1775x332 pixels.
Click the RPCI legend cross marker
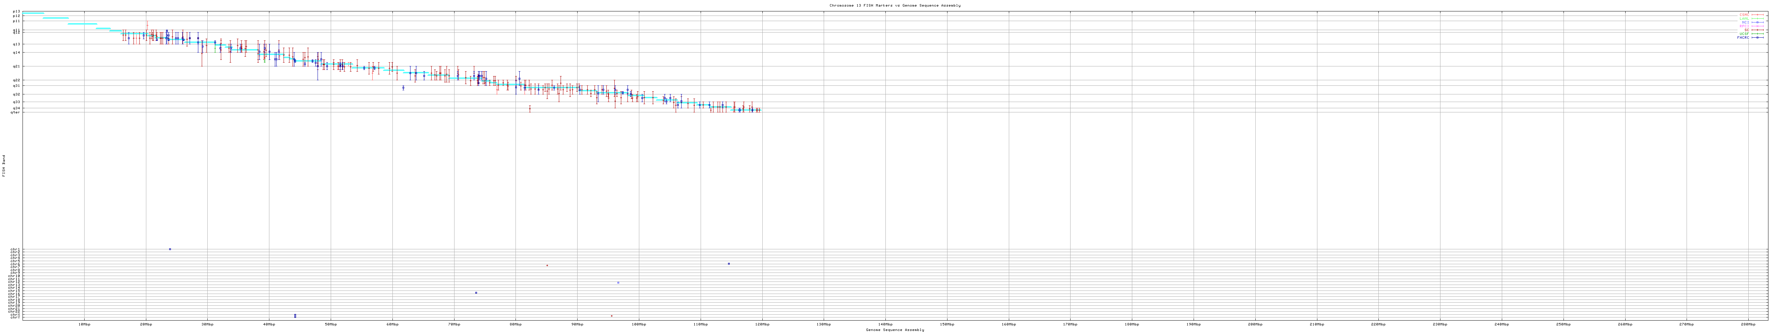1757,26
